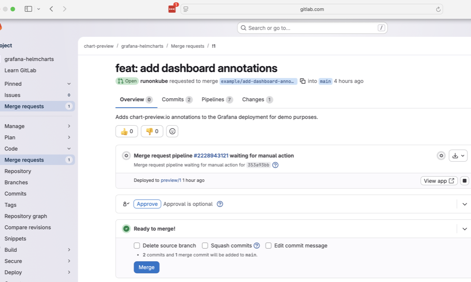
Task: Click the red browser extension icon
Action: (172, 9)
